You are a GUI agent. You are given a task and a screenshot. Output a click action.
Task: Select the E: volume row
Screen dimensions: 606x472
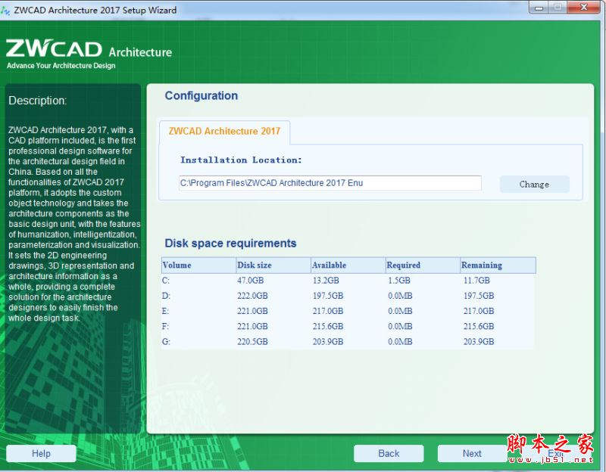[x=348, y=311]
